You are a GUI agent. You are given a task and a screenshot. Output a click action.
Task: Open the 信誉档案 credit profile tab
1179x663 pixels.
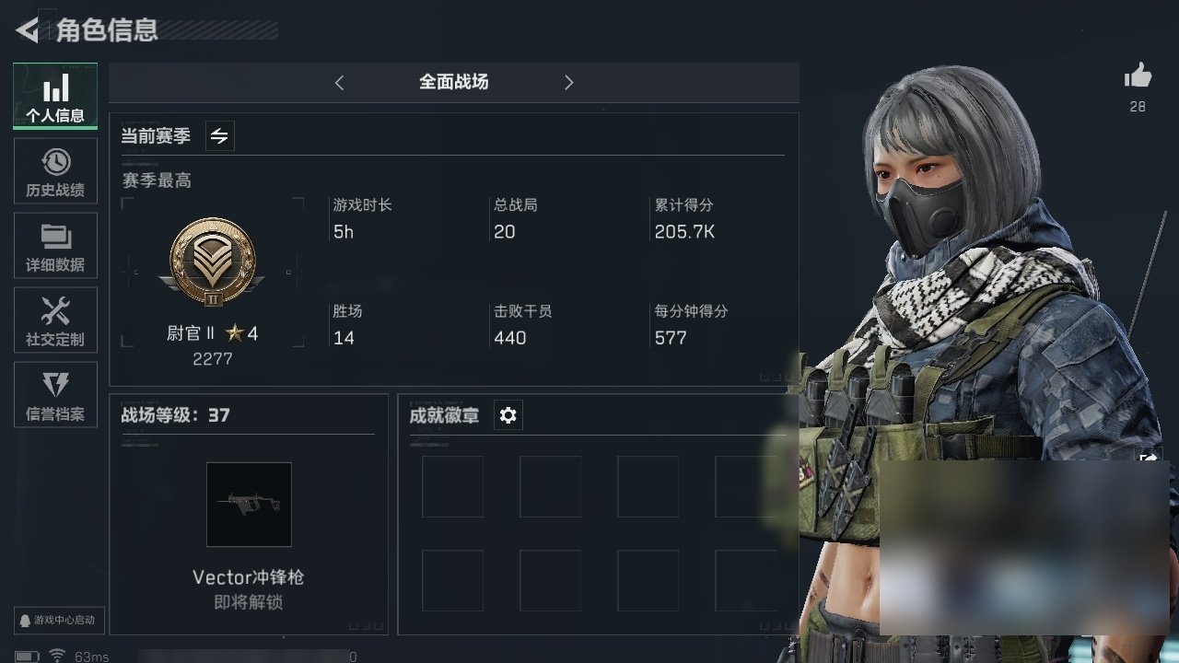click(x=55, y=394)
